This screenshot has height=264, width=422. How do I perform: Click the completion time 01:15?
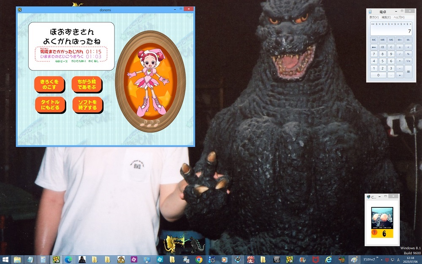point(94,52)
